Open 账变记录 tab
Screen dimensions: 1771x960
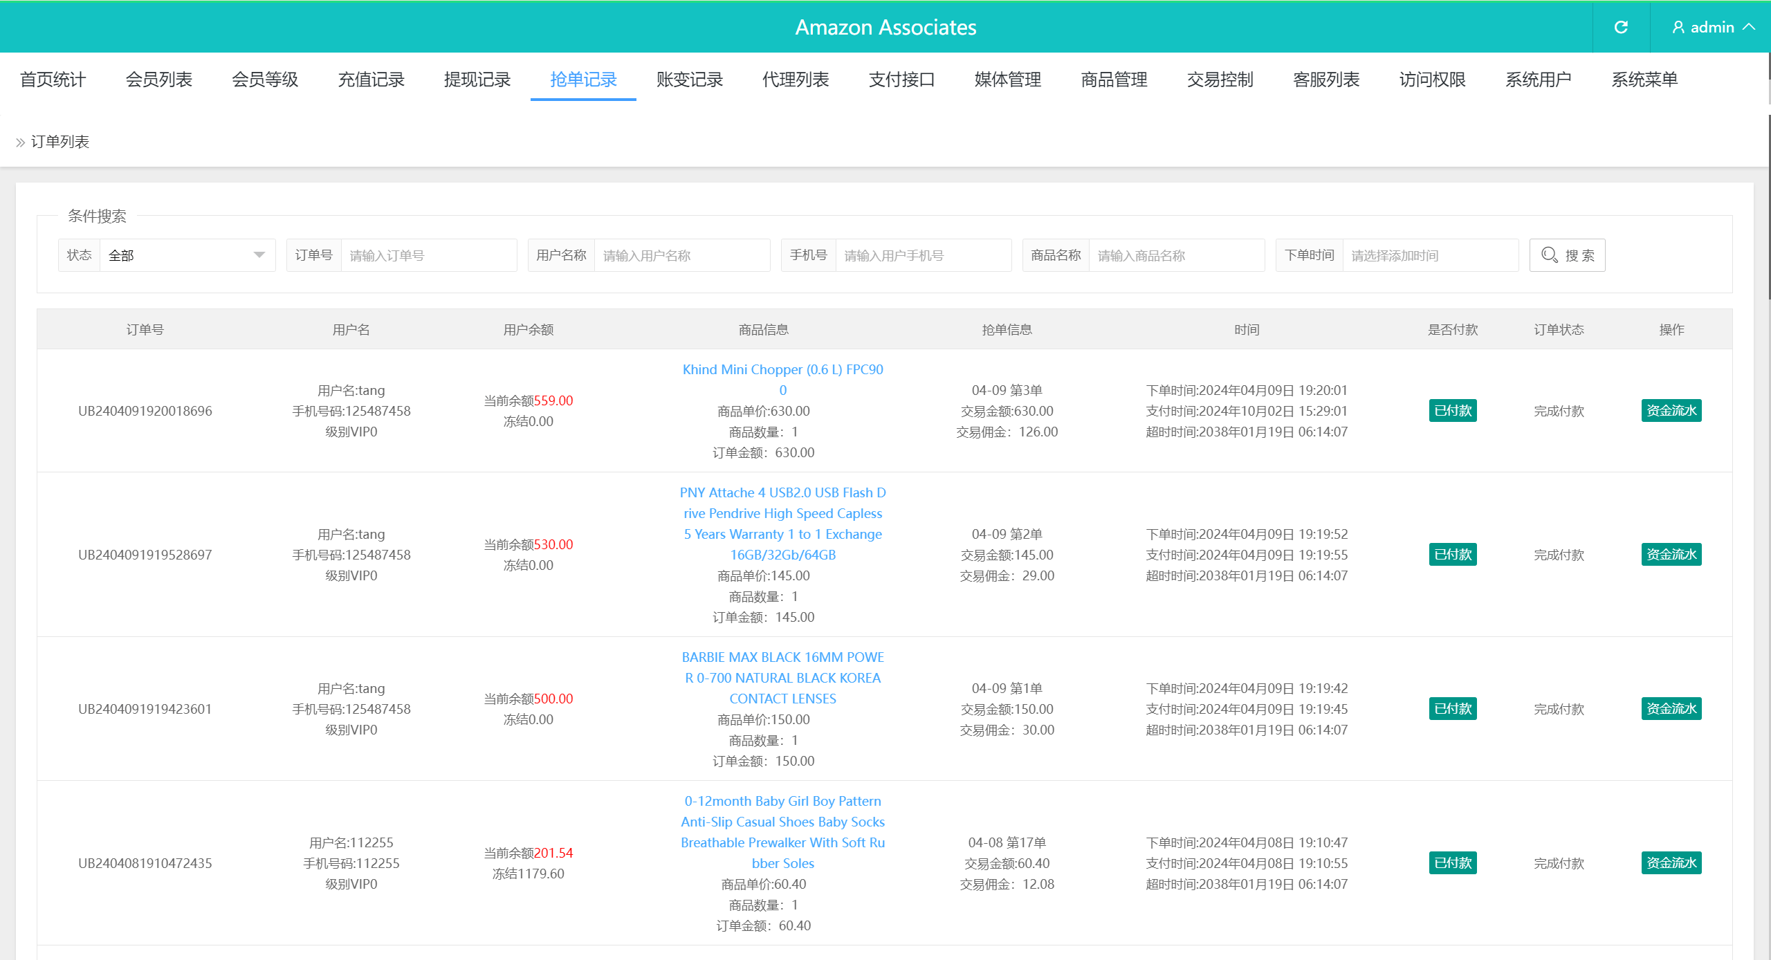690,80
